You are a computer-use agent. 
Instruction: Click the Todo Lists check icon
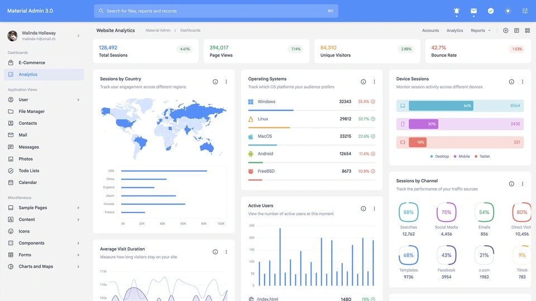pos(11,171)
